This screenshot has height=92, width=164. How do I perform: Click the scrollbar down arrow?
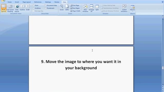(x=163, y=85)
